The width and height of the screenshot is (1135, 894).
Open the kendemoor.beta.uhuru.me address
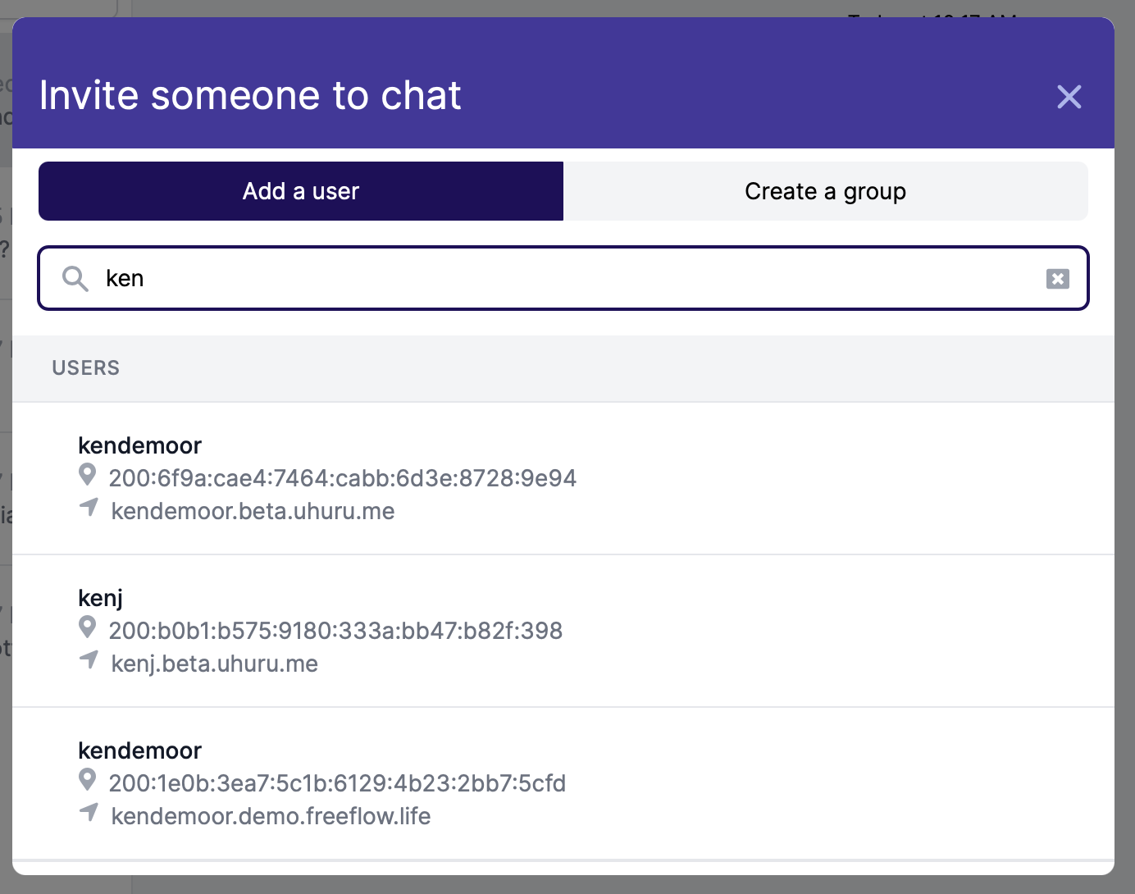pos(253,511)
